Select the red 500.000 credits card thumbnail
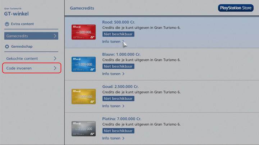This screenshot has width=259, height=145. click(83, 32)
